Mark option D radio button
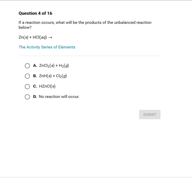Screen dimensions: 192x178 27,97
